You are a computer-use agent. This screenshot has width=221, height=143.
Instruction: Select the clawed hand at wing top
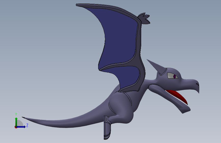point(144,18)
